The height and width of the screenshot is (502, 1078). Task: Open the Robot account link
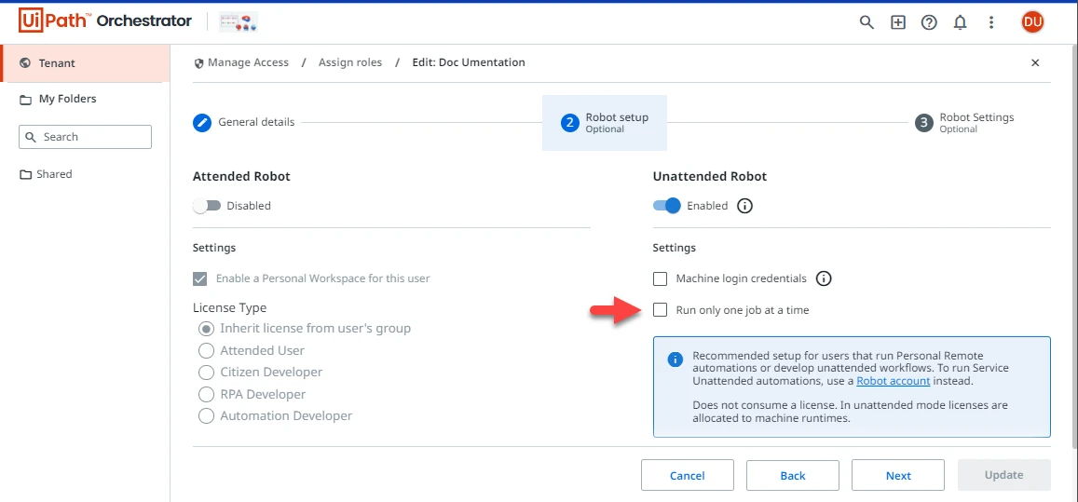point(894,380)
